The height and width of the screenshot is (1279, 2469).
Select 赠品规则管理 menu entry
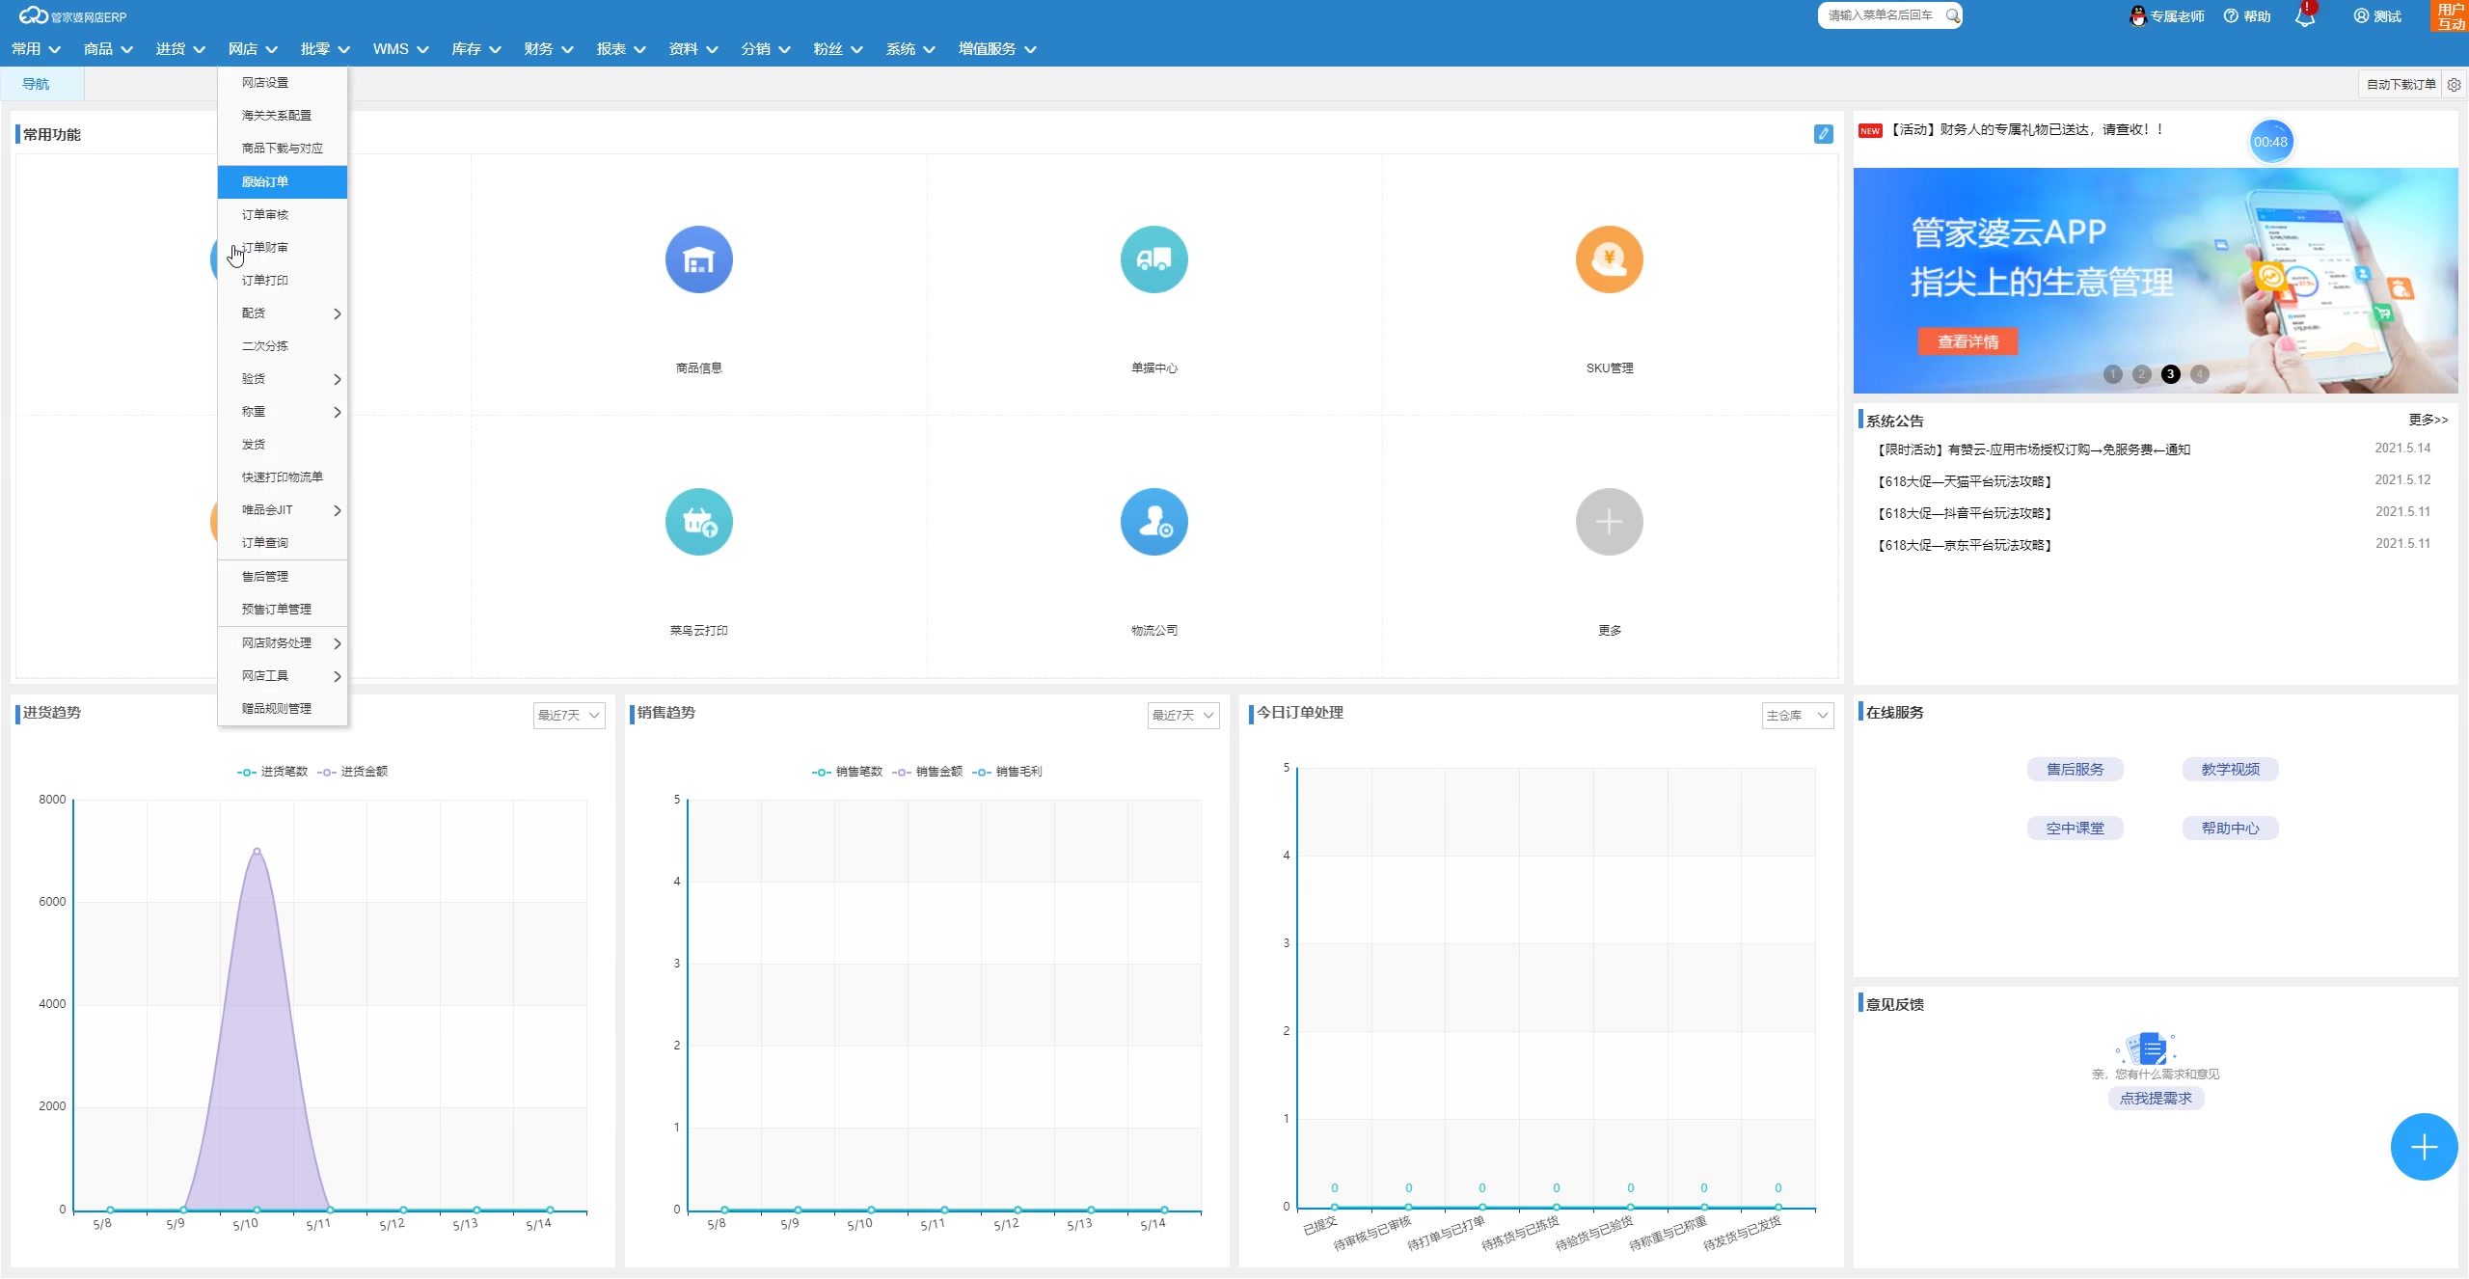coord(283,709)
